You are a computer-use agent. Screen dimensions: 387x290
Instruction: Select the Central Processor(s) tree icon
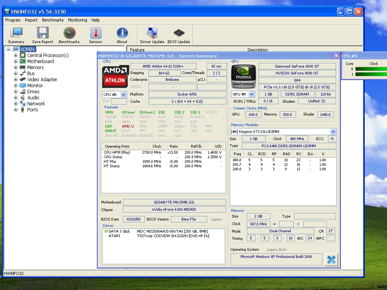tap(23, 55)
